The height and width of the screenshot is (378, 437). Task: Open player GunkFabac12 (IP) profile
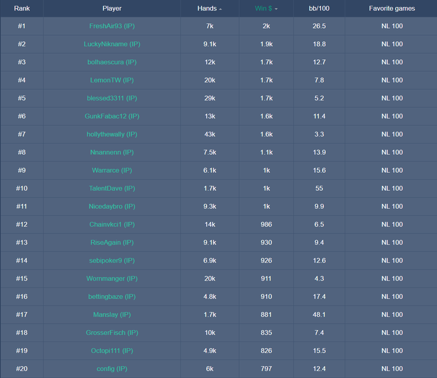(112, 116)
